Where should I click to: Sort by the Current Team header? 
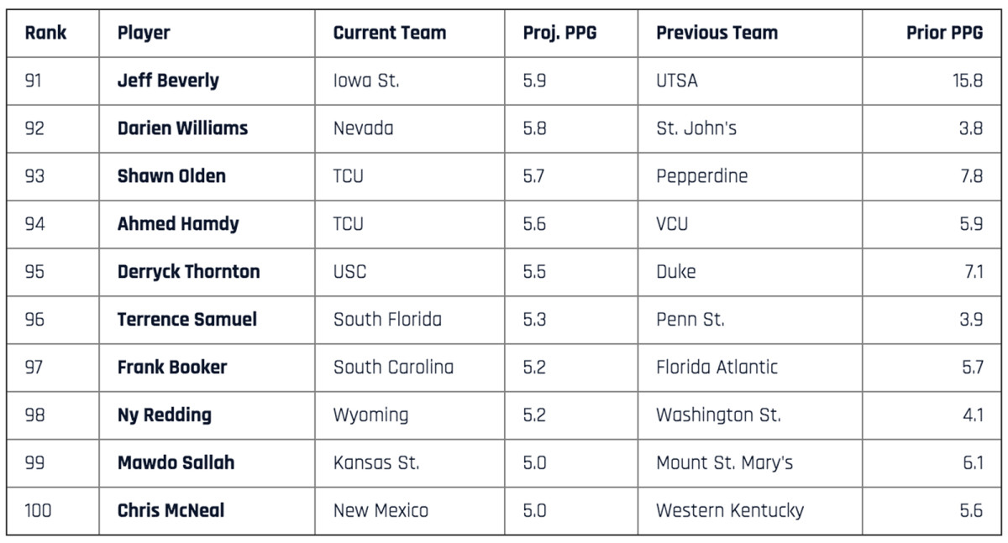pyautogui.click(x=390, y=34)
